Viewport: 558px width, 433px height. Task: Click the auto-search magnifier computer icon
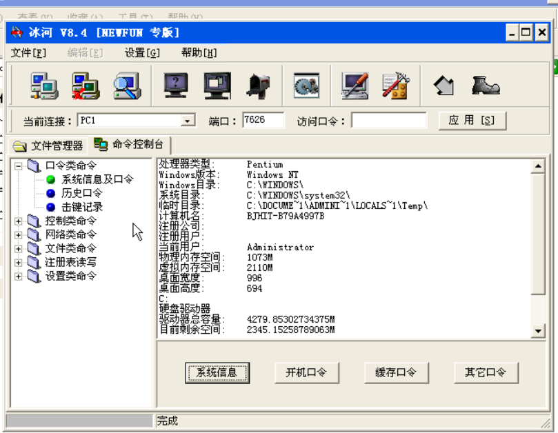[128, 85]
